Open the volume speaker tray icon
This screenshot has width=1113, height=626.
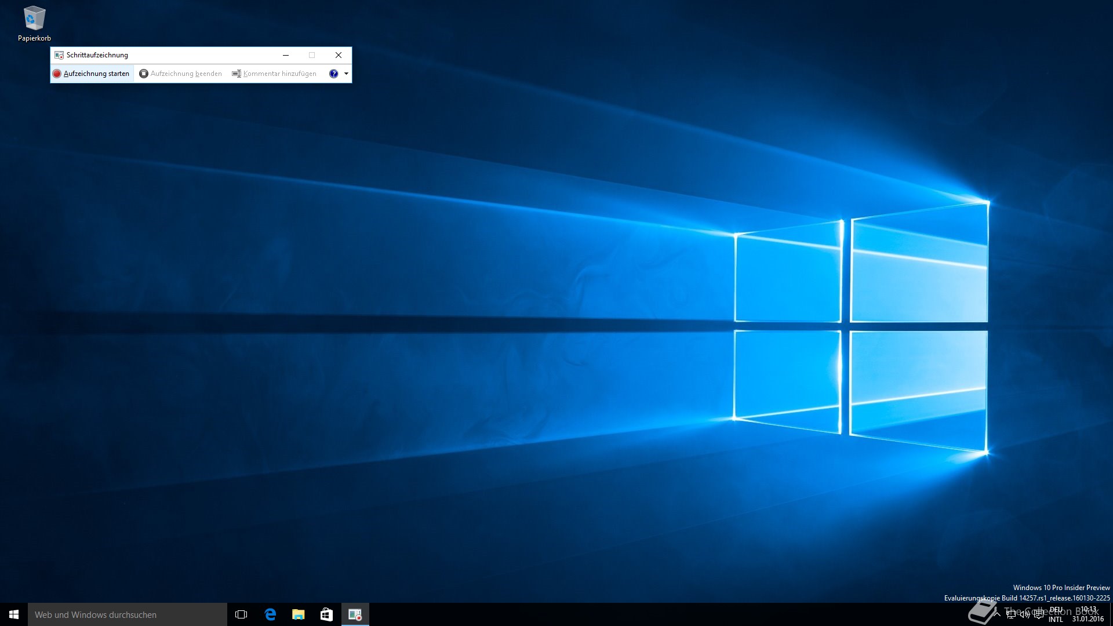(1025, 614)
